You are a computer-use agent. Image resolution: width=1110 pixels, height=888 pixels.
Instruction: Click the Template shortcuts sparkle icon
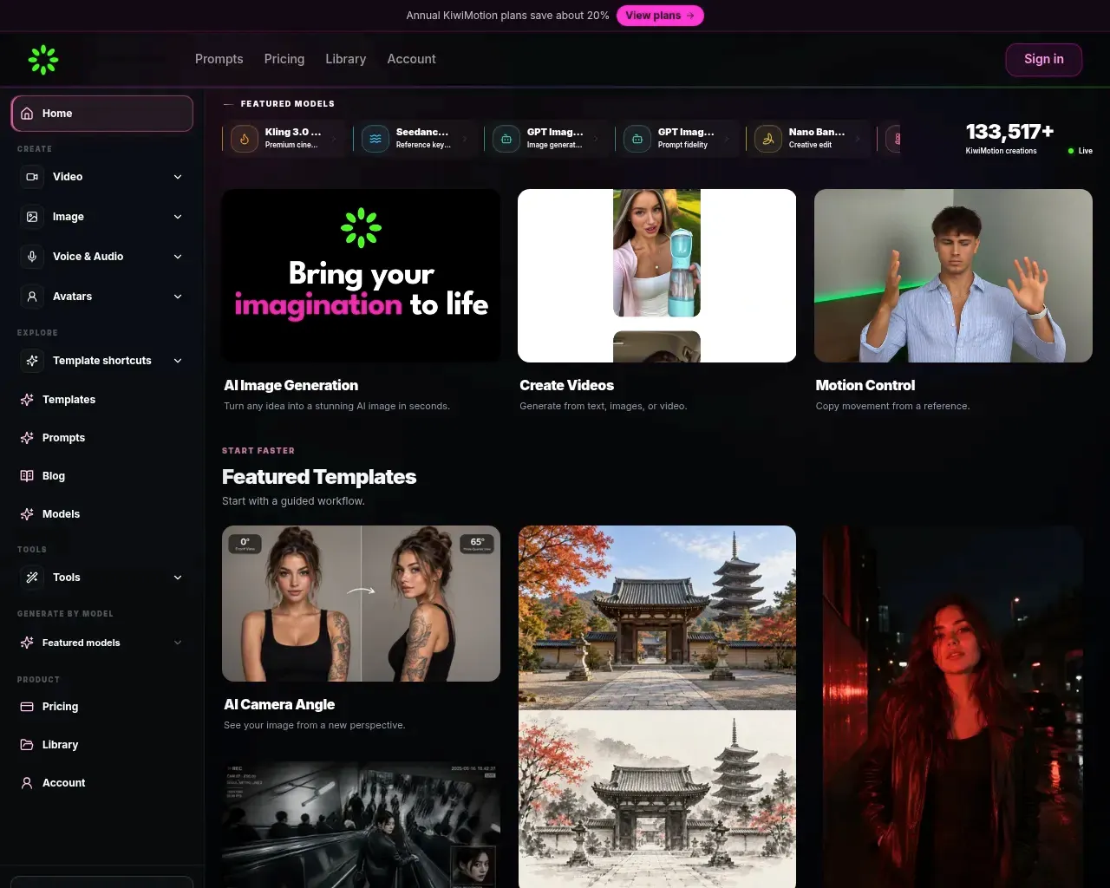click(32, 361)
